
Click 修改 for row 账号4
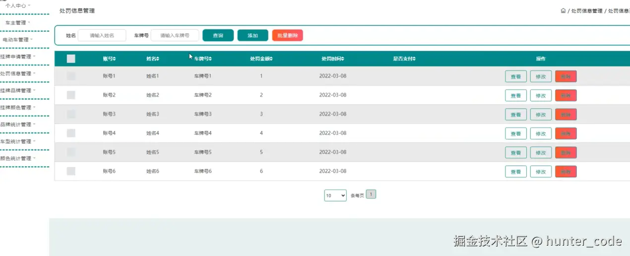pos(541,134)
